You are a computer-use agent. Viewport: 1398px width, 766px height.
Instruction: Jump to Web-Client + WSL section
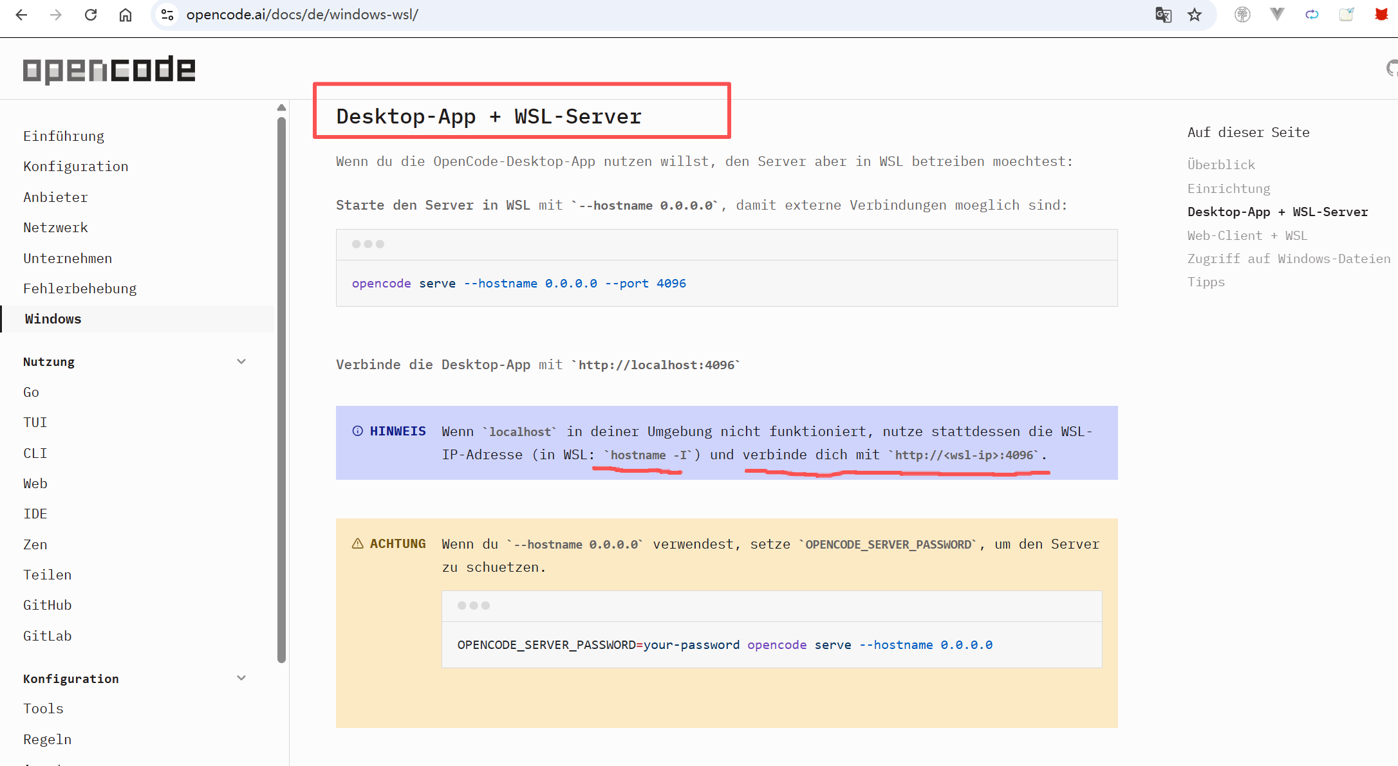pos(1247,235)
